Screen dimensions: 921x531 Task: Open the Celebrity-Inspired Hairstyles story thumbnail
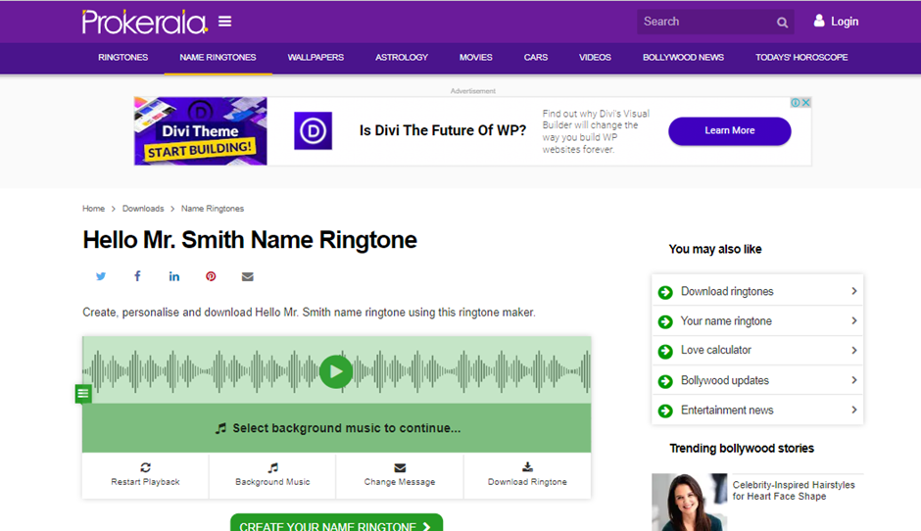(x=689, y=503)
